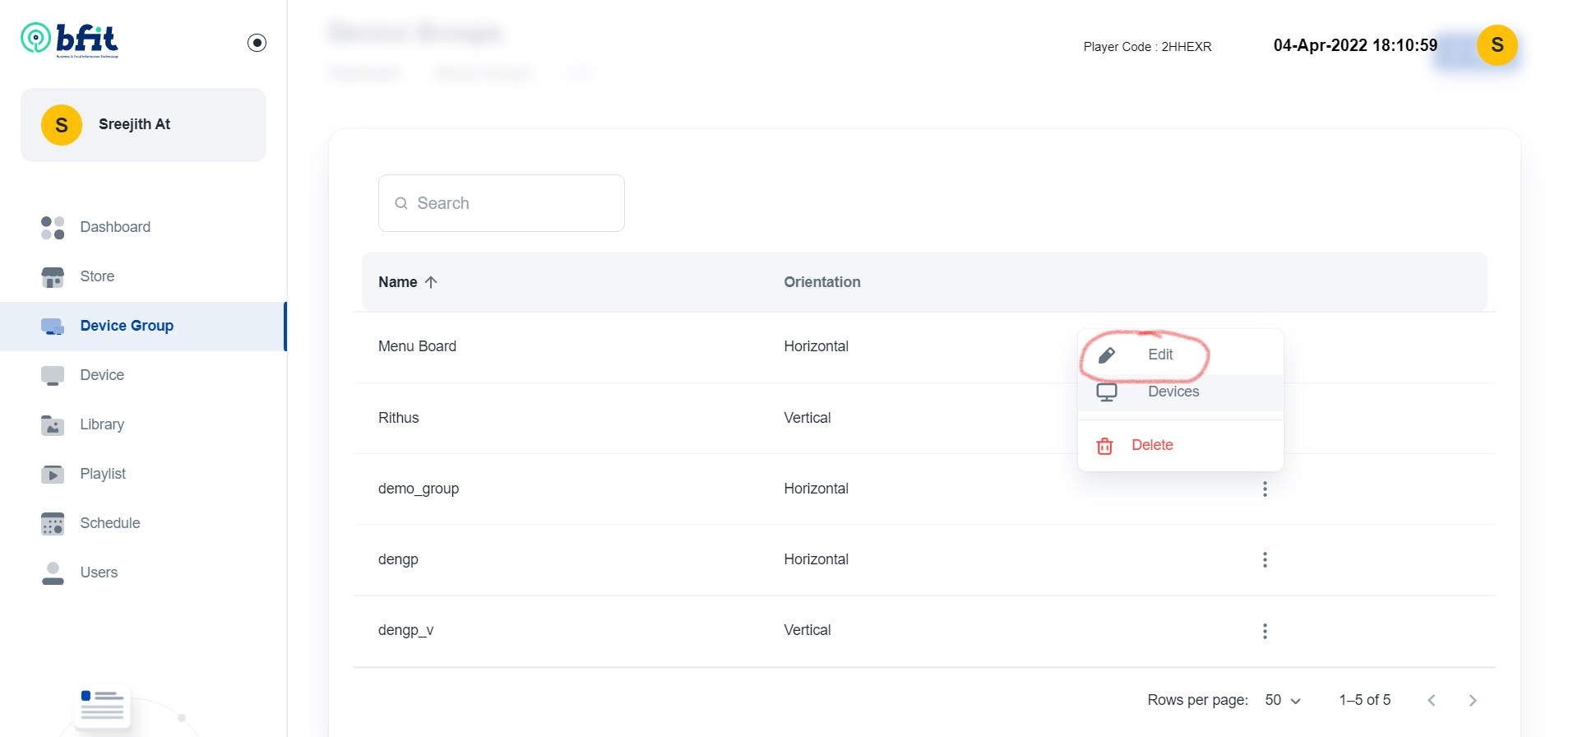Focus the Search input field

click(502, 203)
